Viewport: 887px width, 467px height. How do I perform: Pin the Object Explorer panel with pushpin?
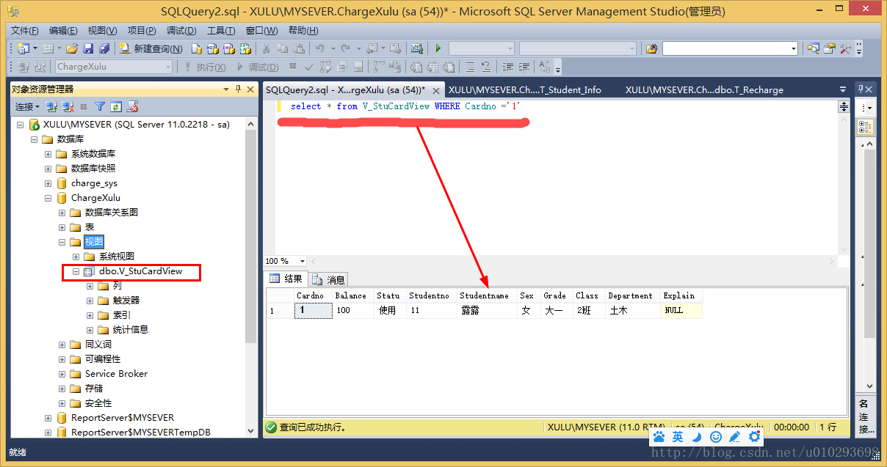pyautogui.click(x=238, y=89)
